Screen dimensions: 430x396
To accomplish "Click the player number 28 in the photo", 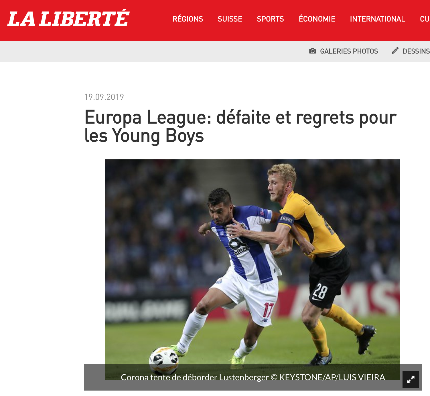I will 320,292.
